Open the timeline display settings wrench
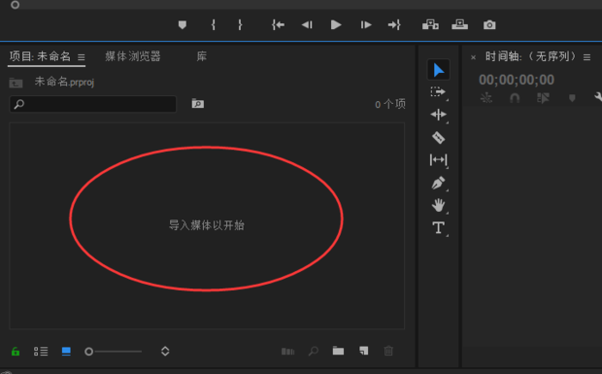602x374 pixels. [x=598, y=97]
